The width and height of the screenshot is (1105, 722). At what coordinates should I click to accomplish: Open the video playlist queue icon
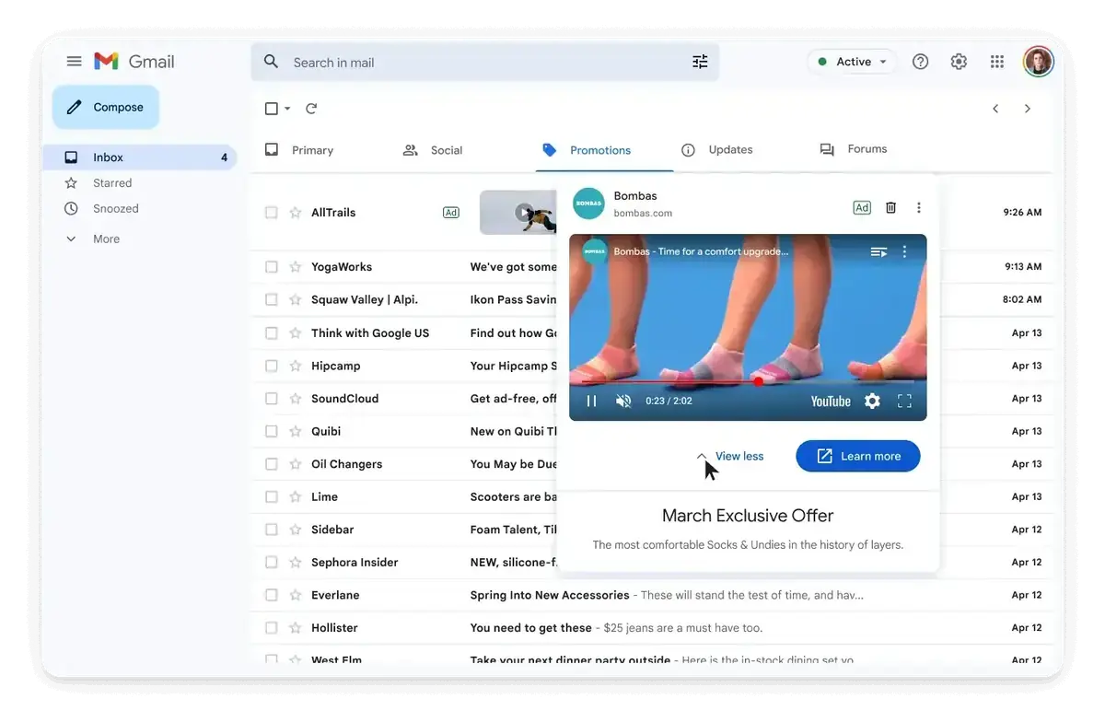point(878,251)
